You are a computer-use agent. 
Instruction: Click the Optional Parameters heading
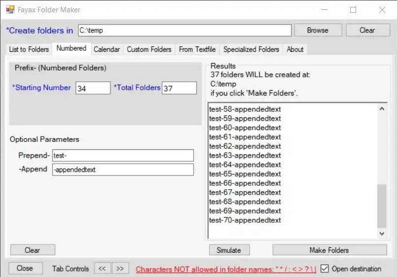[44, 139]
